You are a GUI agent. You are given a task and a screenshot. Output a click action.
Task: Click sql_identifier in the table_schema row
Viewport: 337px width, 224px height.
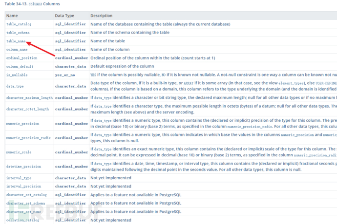(x=70, y=33)
